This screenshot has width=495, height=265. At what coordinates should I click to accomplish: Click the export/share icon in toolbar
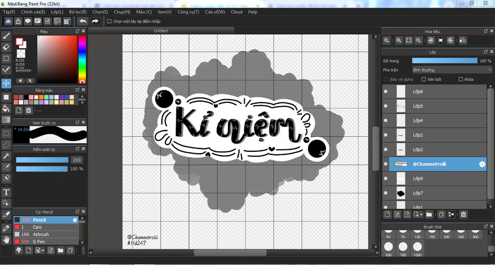click(x=18, y=21)
